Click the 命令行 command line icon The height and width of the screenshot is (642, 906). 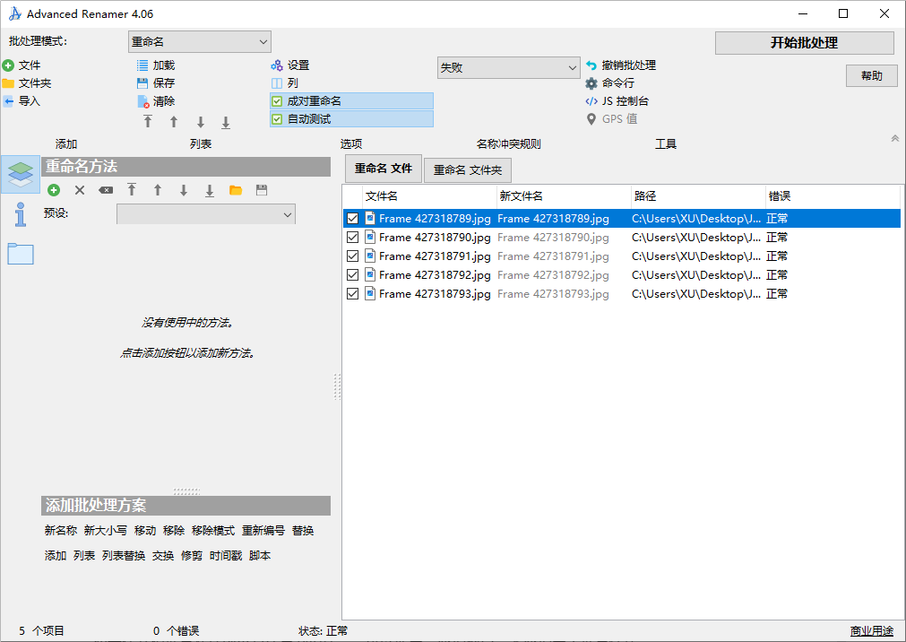591,82
